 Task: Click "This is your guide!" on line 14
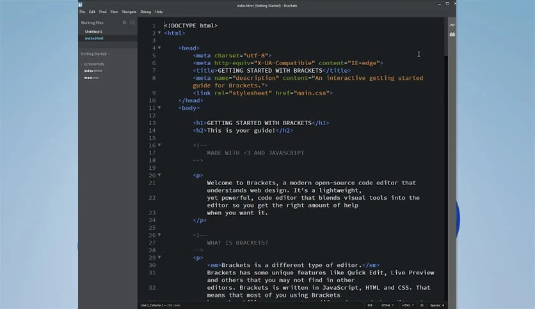click(x=241, y=130)
